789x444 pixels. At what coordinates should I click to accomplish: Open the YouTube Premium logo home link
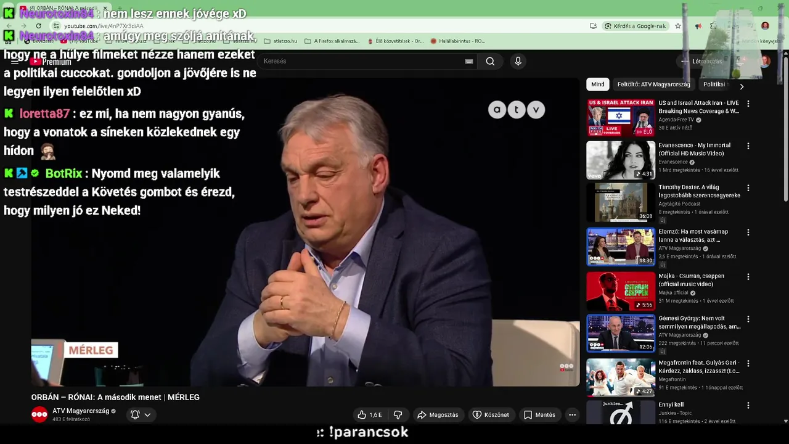click(x=51, y=62)
